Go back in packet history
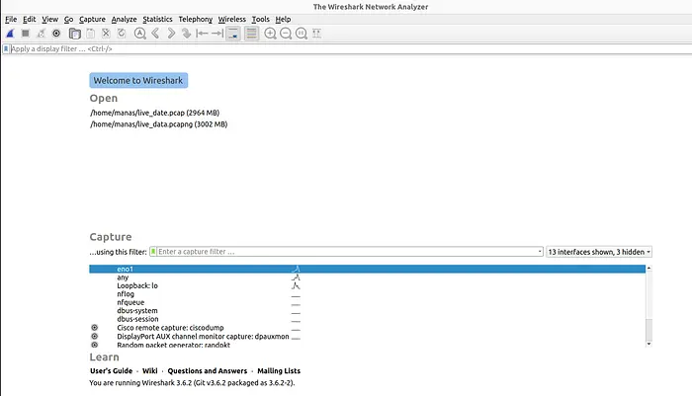This screenshot has width=692, height=396. point(155,34)
